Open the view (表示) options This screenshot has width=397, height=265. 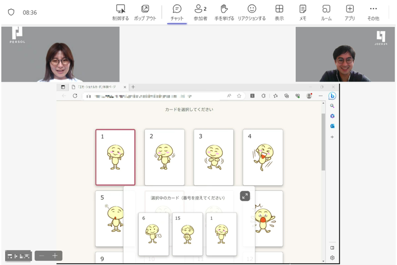tap(279, 13)
